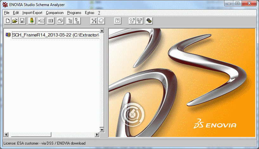
Task: Click the schema icon beside SCH_FrameR14 entry
Action: point(8,35)
